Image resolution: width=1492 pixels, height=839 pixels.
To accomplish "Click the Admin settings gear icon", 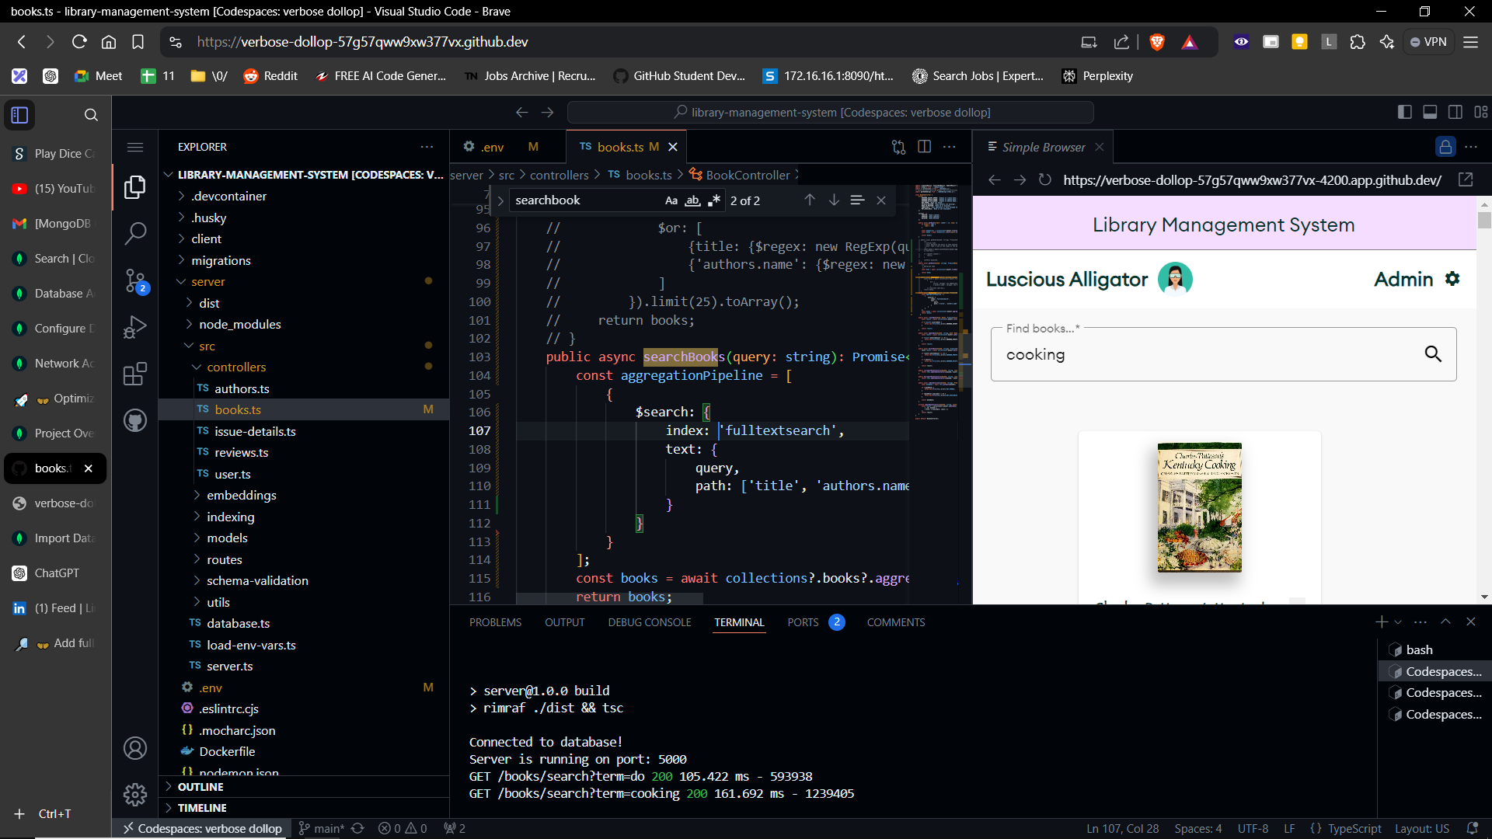I will pyautogui.click(x=1452, y=279).
